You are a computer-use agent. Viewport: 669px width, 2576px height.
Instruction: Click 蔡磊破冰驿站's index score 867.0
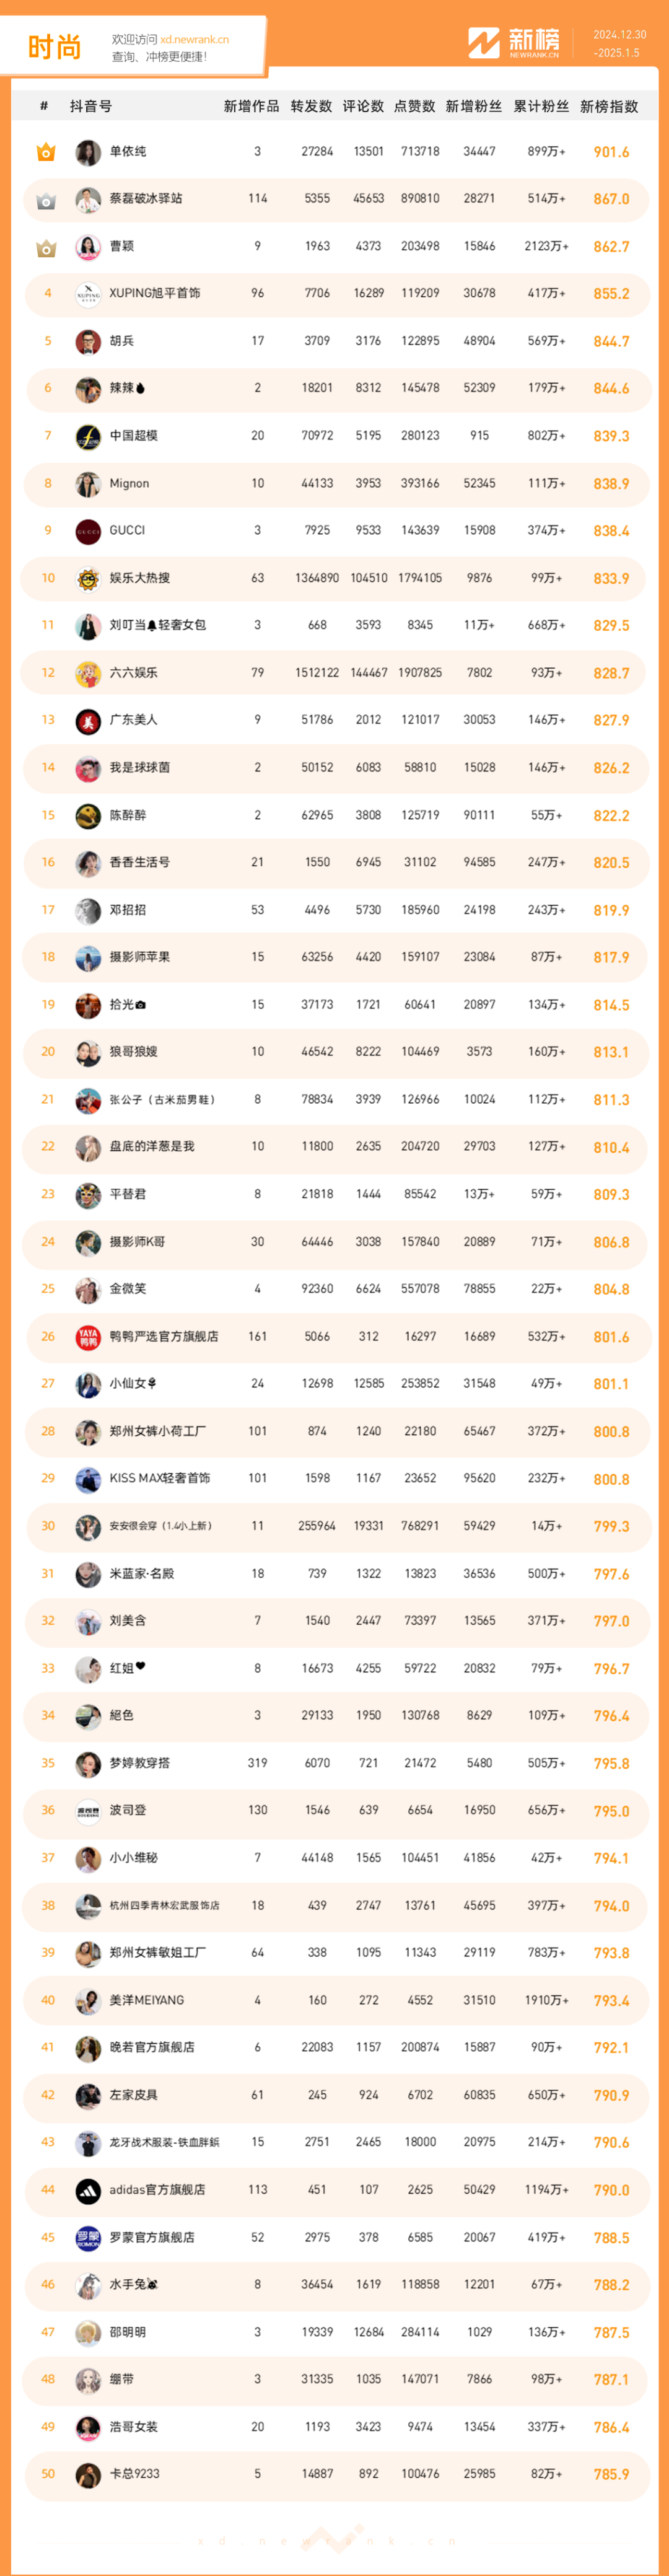(611, 199)
